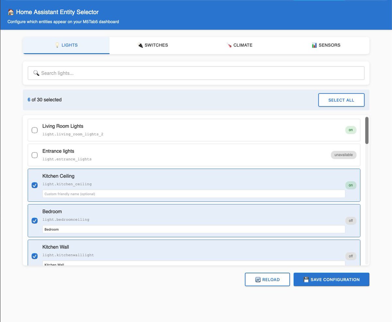Click the 'light.living_room_lights_2' entity ID

point(73,134)
